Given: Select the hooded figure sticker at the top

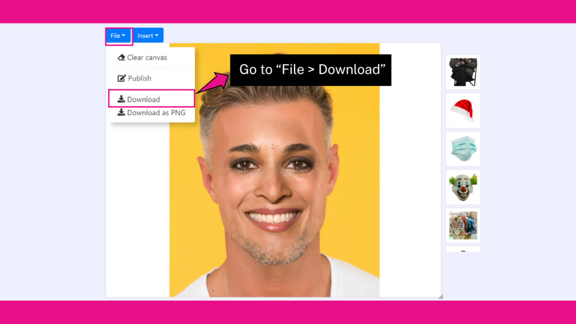Looking at the screenshot, I should (462, 72).
